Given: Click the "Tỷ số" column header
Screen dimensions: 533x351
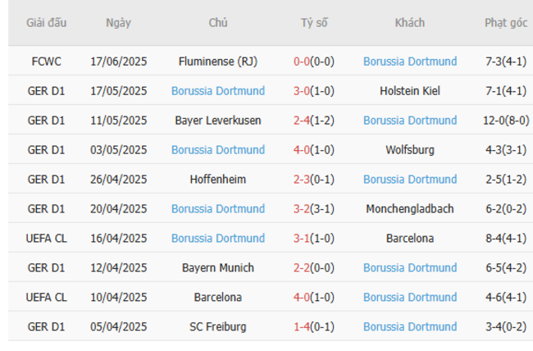Looking at the screenshot, I should click(313, 23).
